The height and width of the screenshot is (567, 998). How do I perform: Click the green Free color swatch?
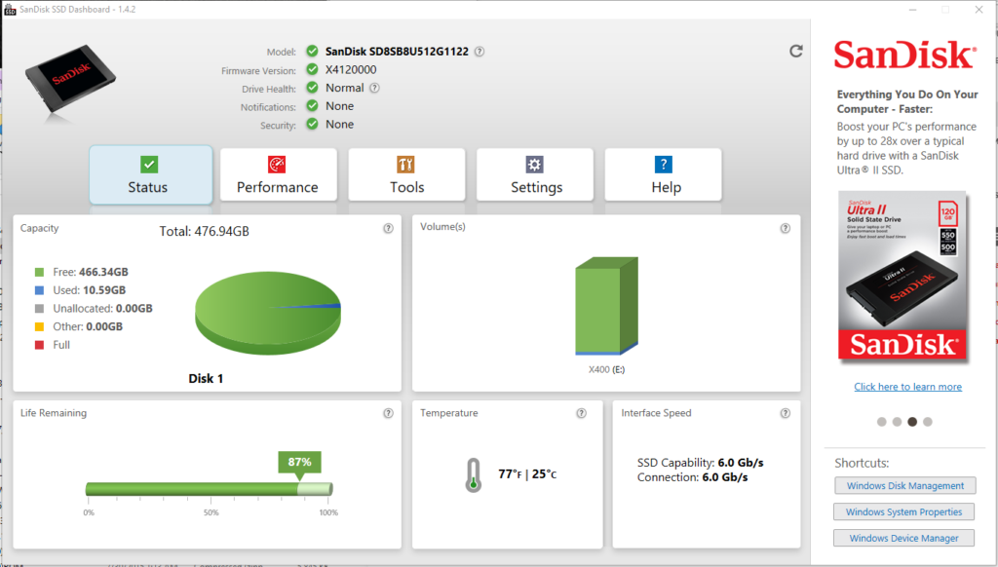(39, 273)
